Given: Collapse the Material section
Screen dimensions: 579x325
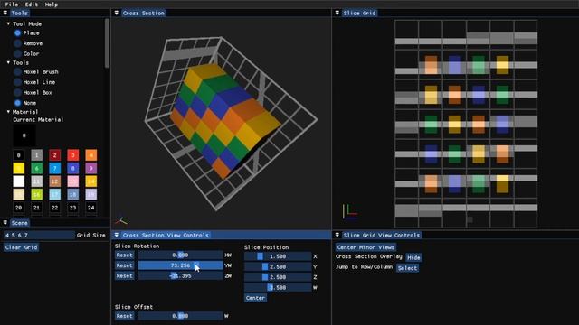Looking at the screenshot, I should click(8, 112).
